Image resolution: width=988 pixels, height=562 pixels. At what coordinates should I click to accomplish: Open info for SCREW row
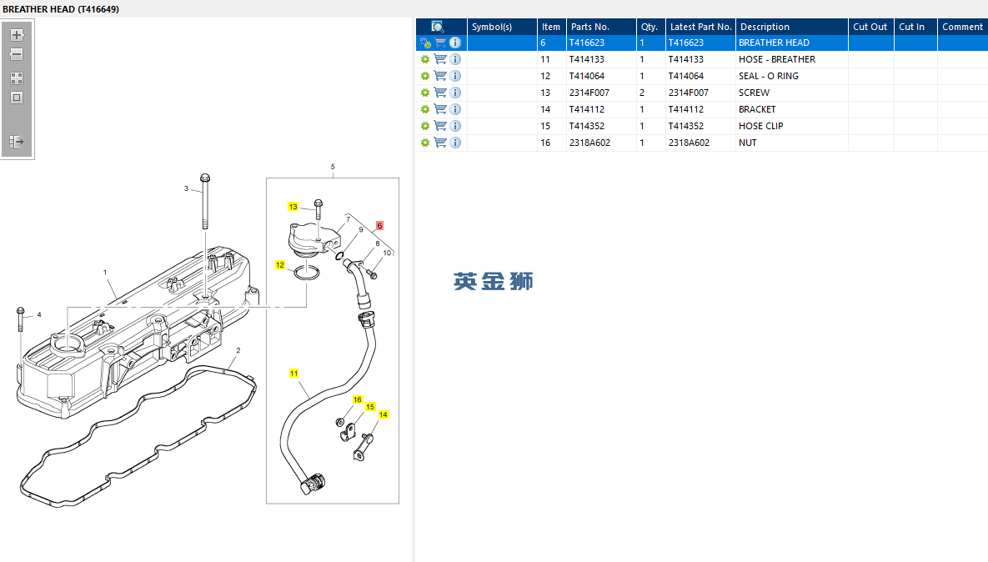coord(455,93)
